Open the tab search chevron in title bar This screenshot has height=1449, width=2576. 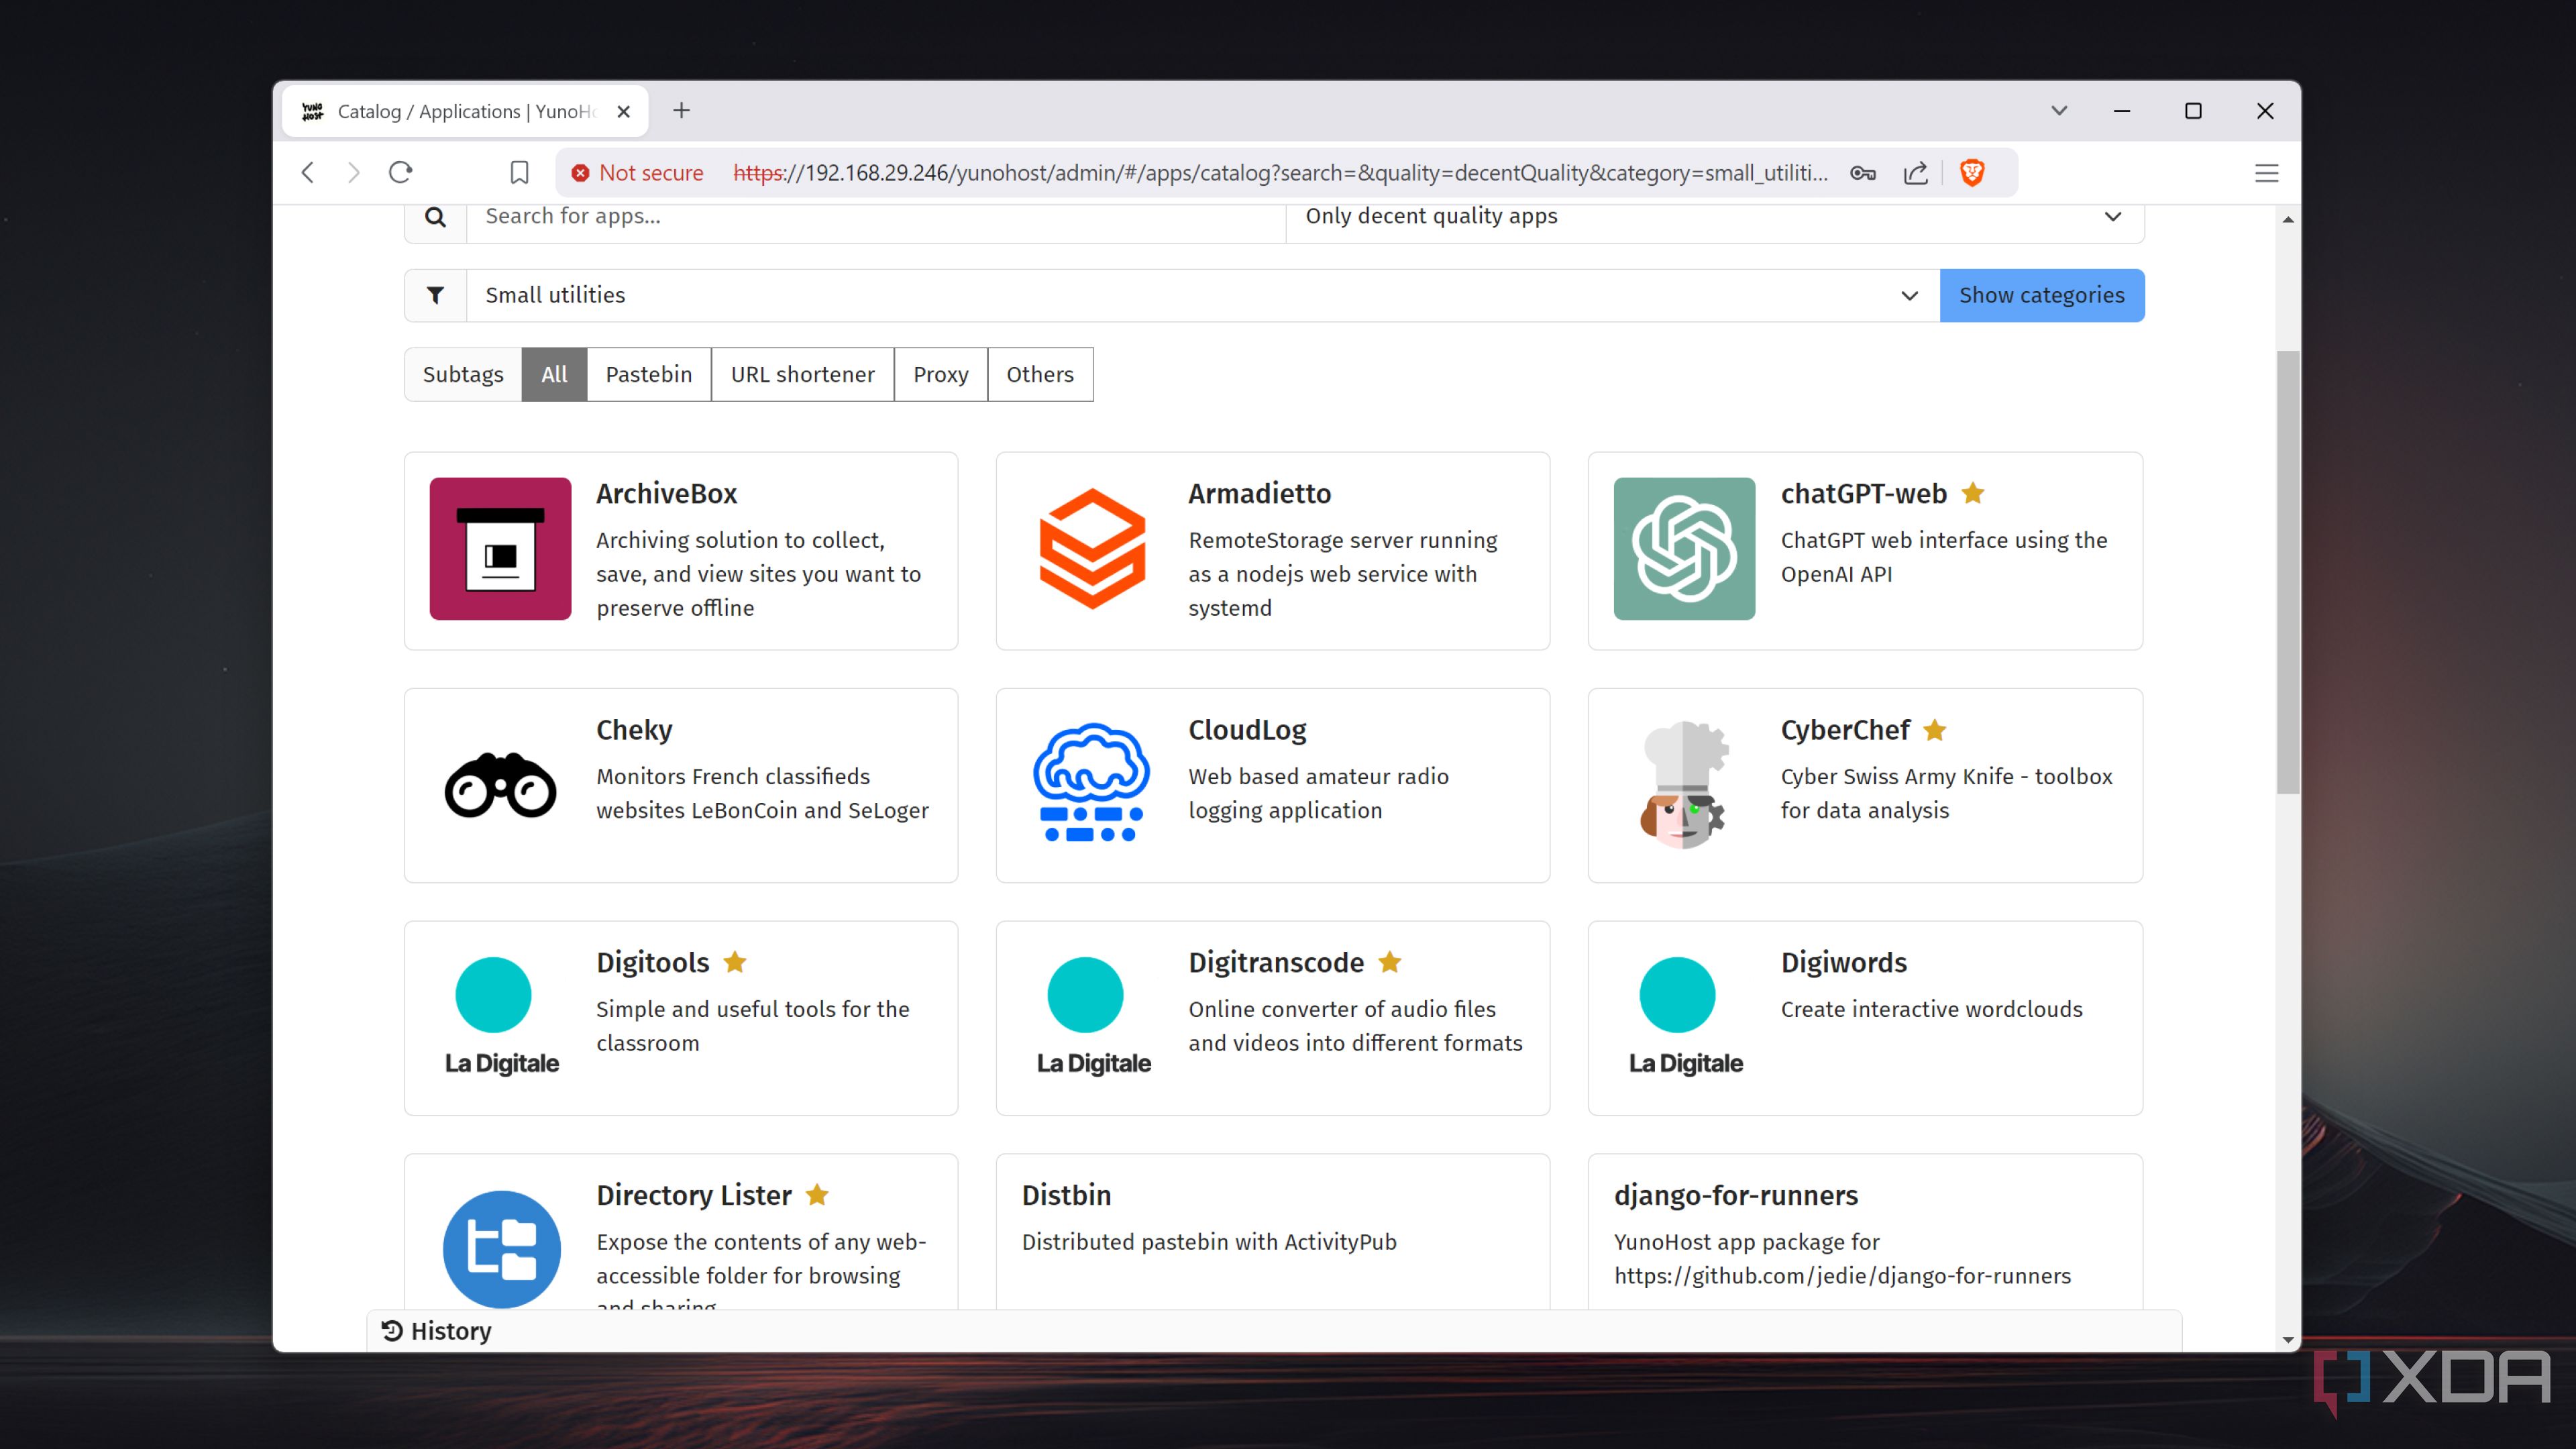click(x=2059, y=111)
